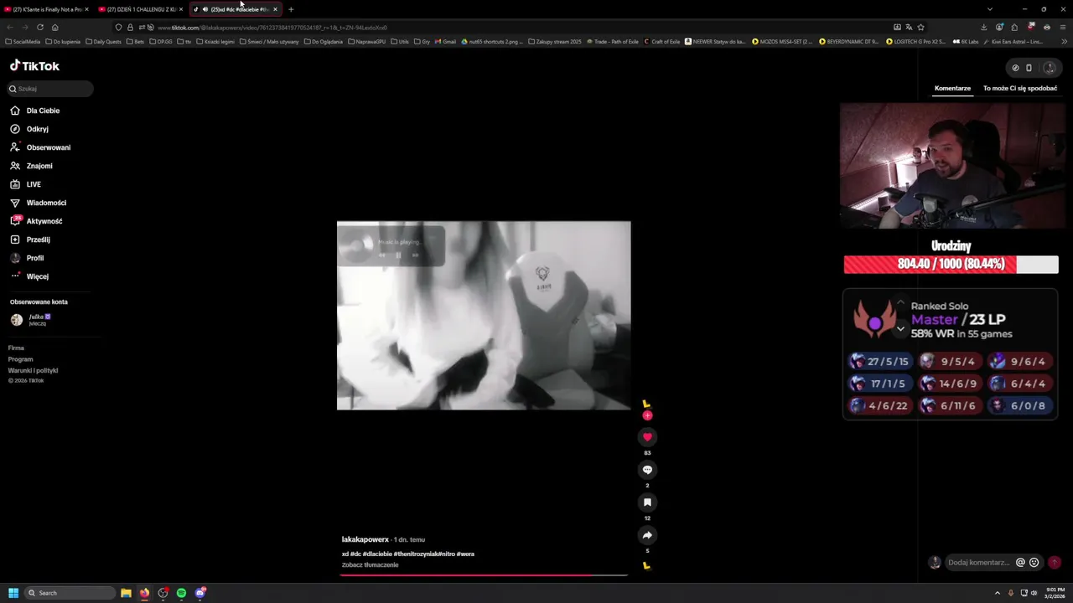Screen dimensions: 1073x603
Task: Click the Dodaj komentarz input field
Action: click(979, 563)
